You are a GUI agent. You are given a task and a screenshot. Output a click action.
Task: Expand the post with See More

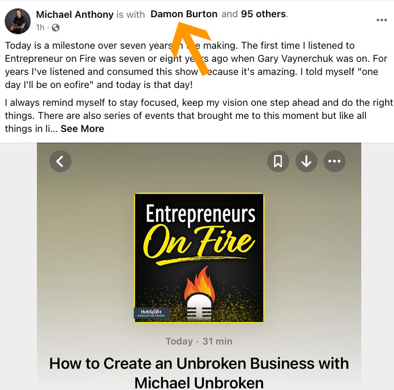coord(82,129)
